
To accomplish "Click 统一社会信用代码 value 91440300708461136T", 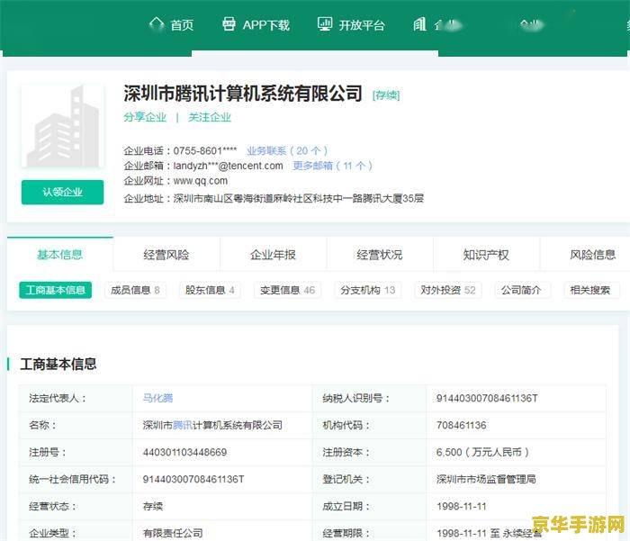I will (x=193, y=479).
